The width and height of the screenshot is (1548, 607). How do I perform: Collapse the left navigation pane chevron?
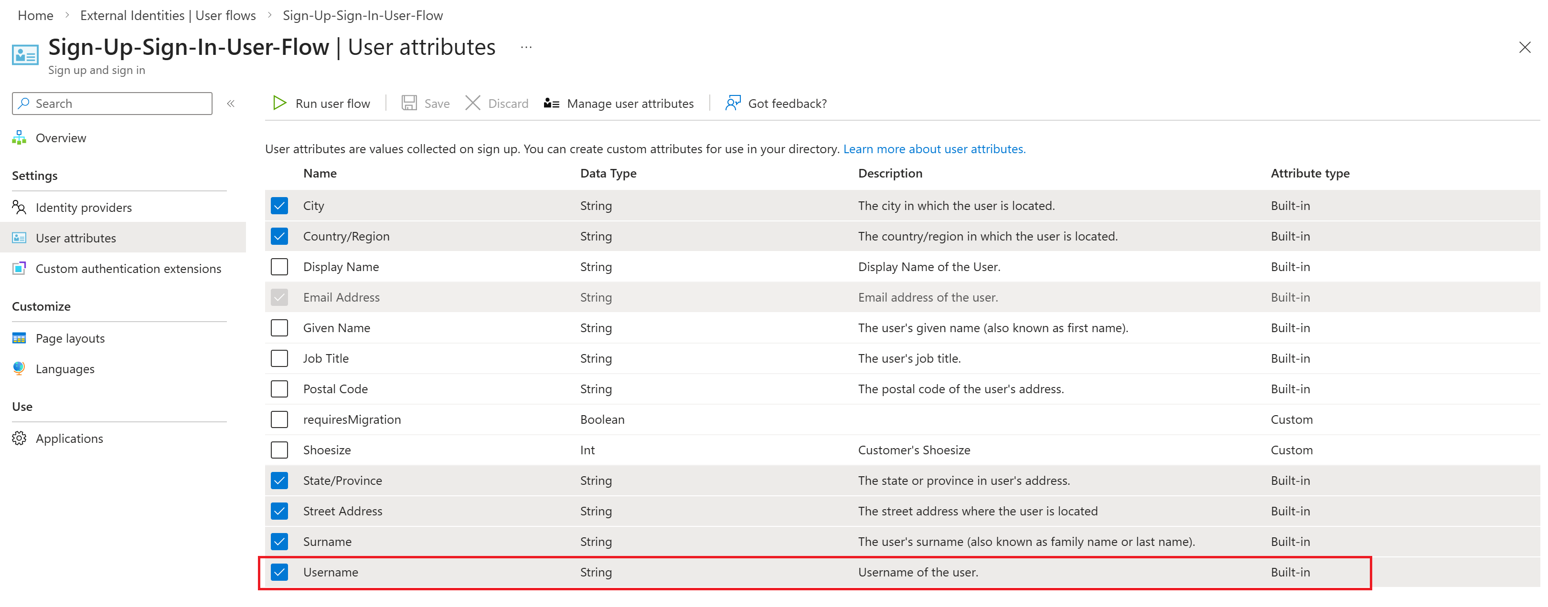(231, 103)
